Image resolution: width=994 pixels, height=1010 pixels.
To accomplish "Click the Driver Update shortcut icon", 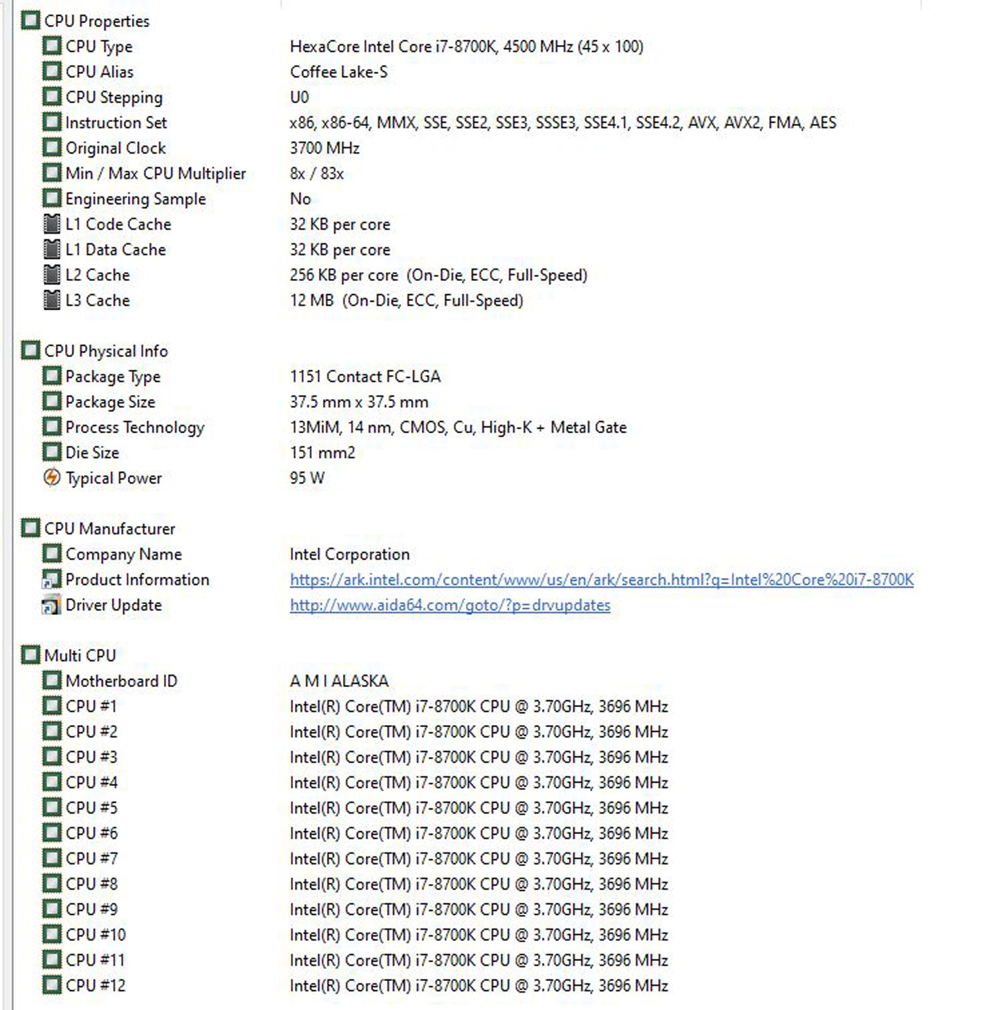I will point(52,605).
